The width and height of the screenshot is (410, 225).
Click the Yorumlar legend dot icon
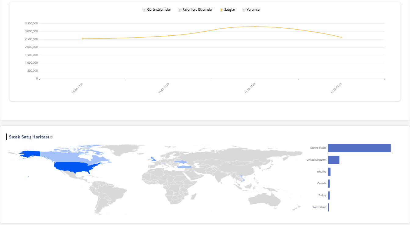pyautogui.click(x=243, y=9)
